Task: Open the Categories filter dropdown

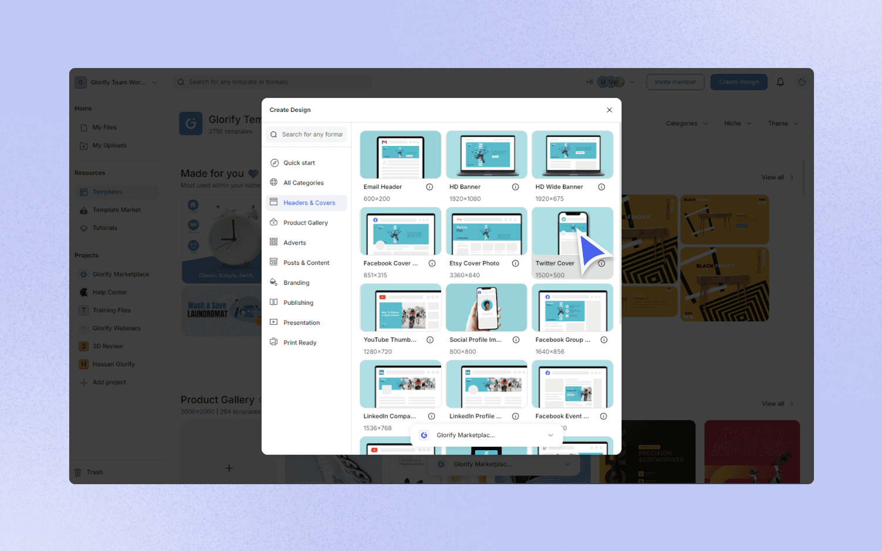Action: pos(687,124)
